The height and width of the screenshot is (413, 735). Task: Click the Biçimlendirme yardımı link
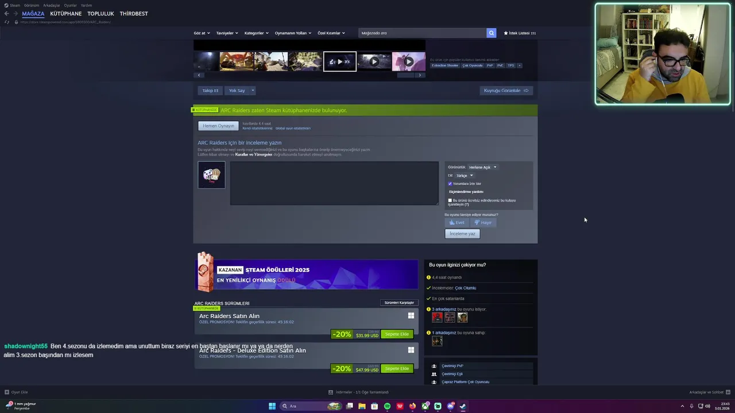[x=466, y=192]
